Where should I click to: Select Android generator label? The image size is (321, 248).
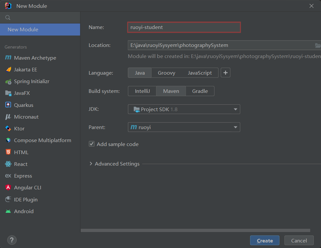point(24,211)
